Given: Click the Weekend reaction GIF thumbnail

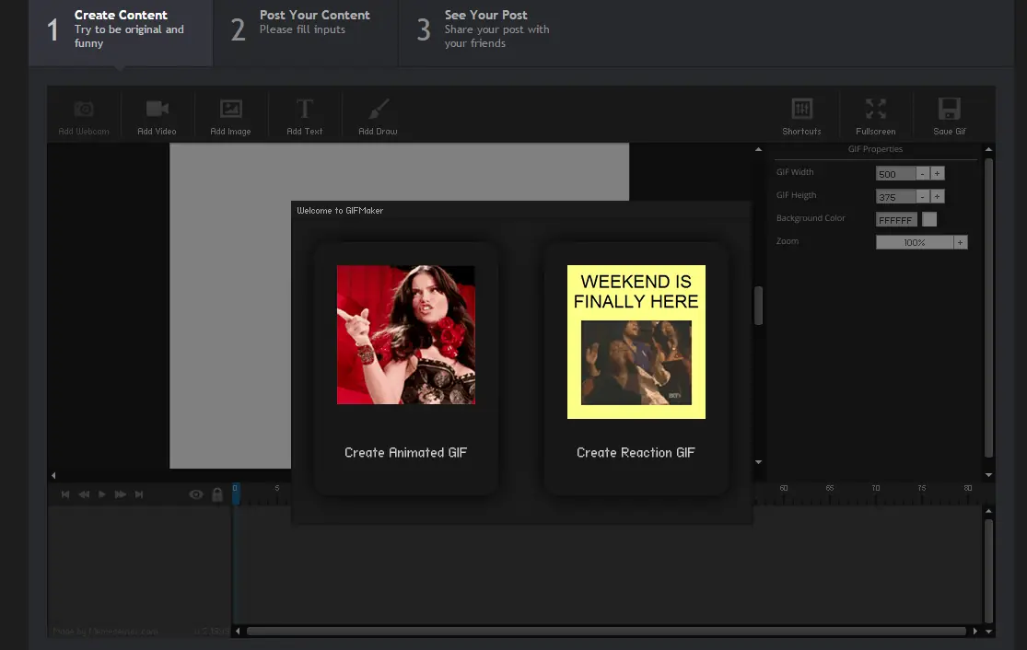Looking at the screenshot, I should [636, 342].
